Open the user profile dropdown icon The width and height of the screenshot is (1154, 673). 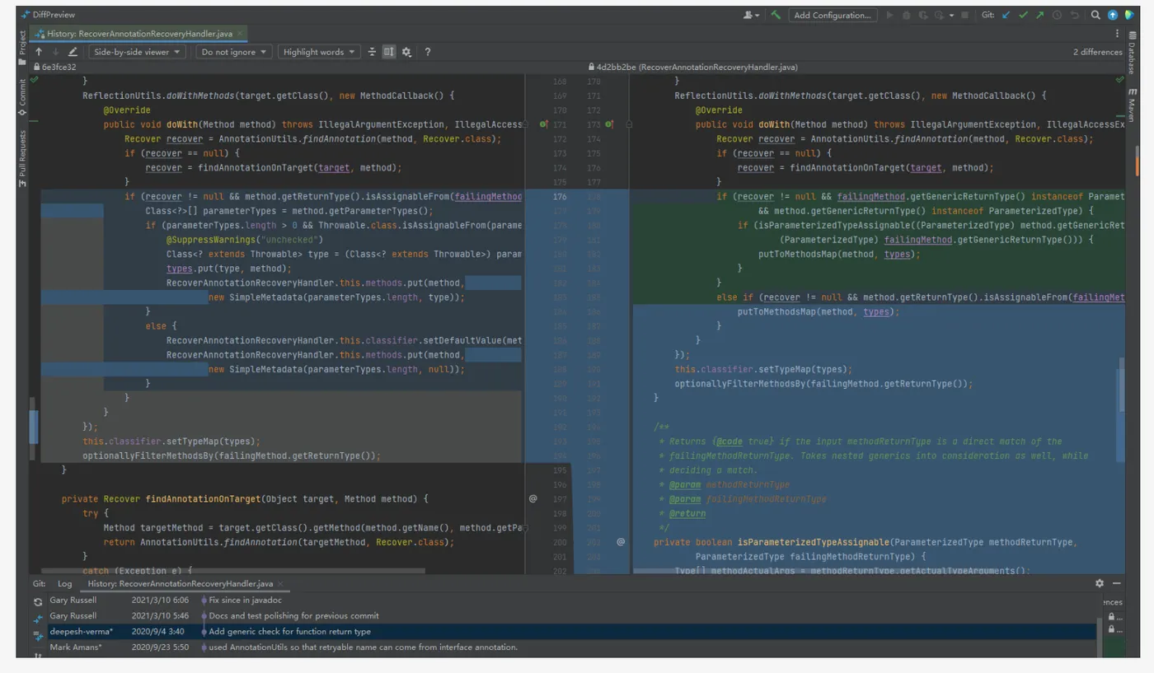752,15
